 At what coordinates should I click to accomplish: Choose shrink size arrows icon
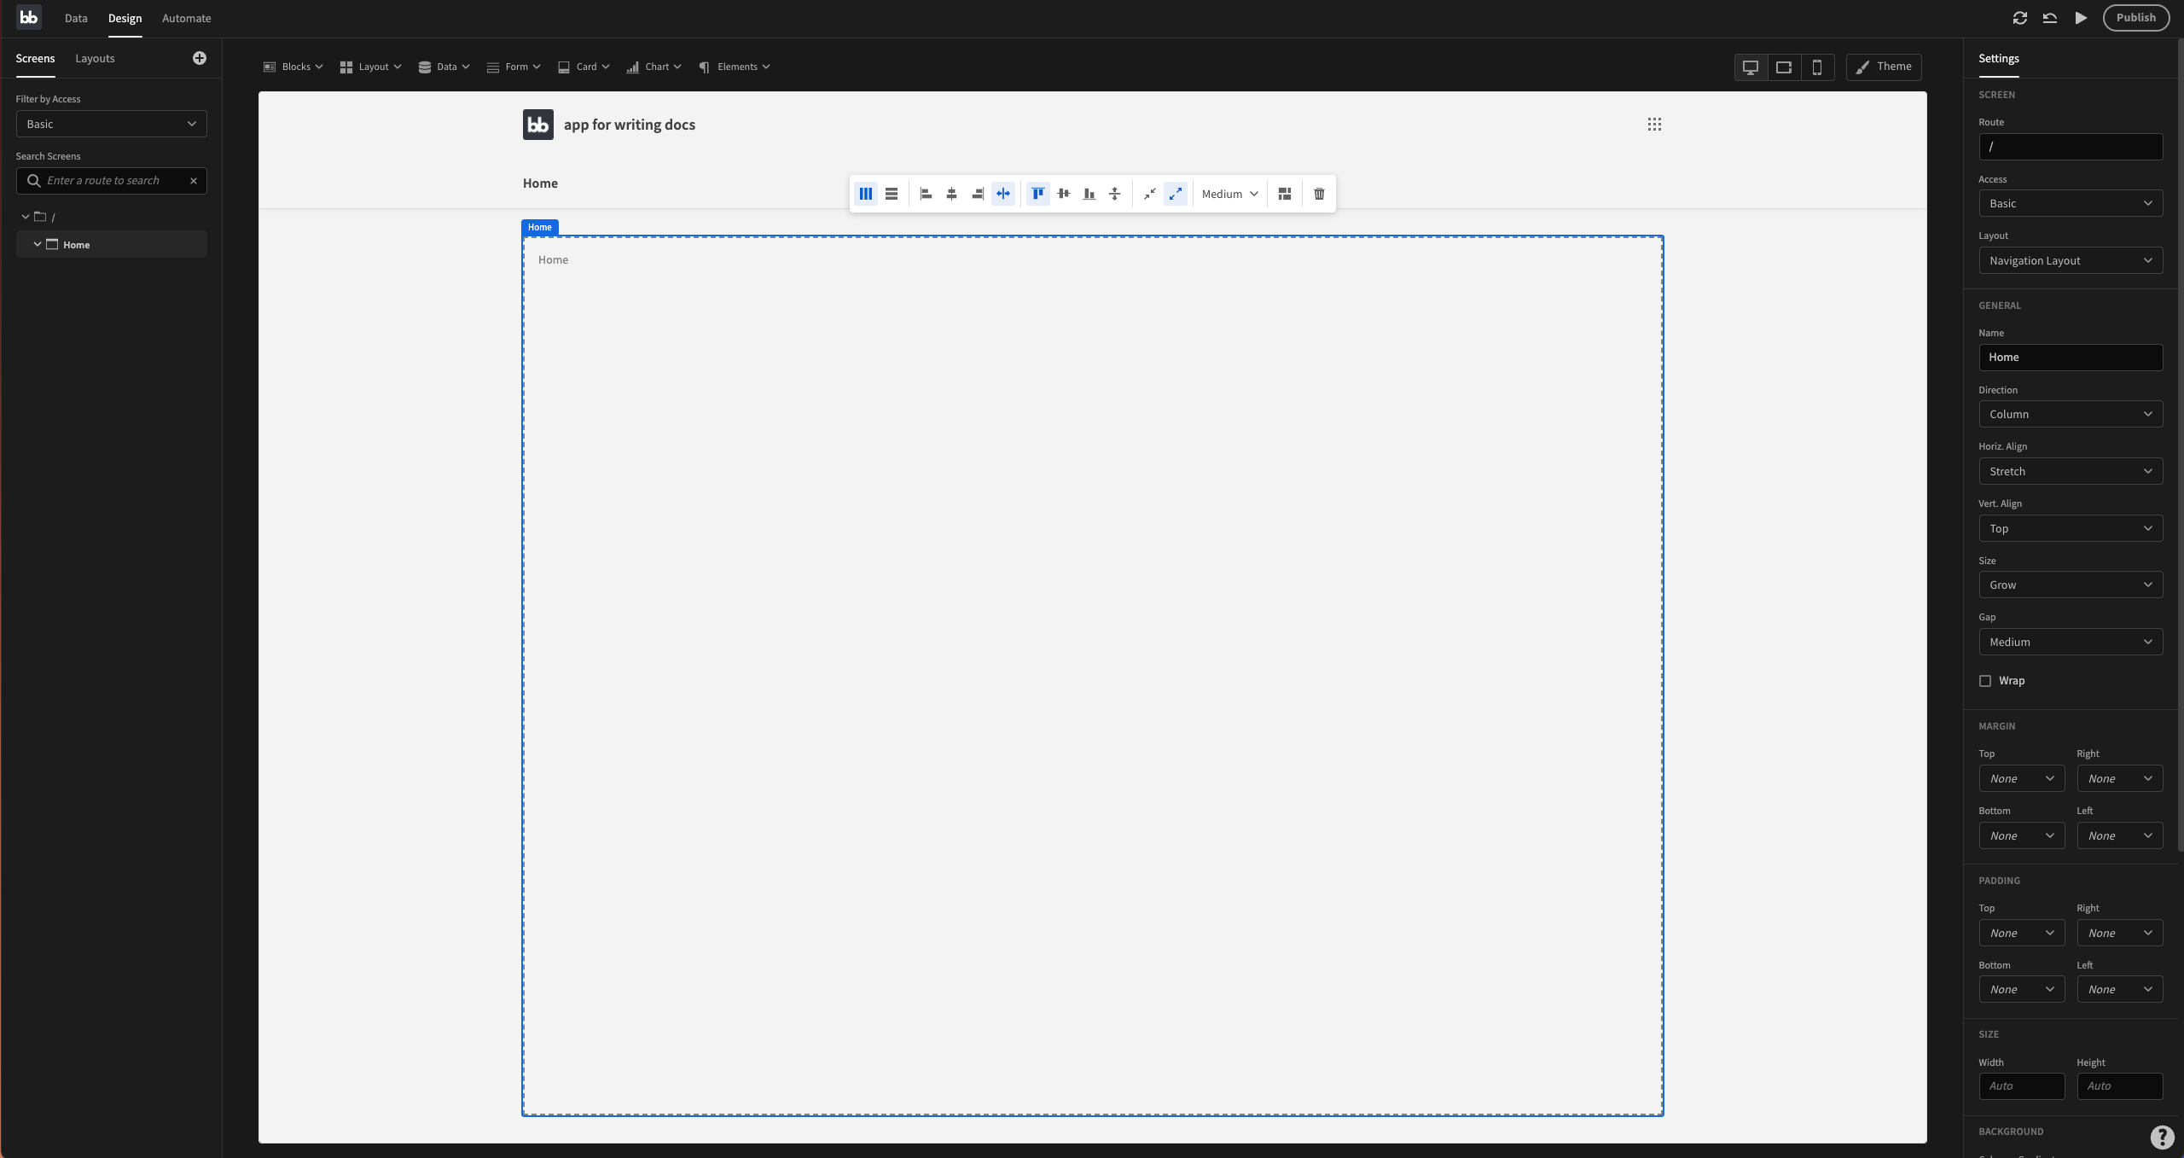point(1149,194)
